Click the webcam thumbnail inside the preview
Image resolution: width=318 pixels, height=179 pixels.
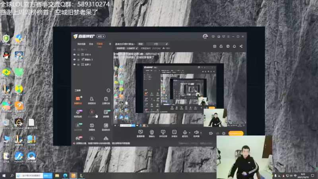[x=215, y=118]
